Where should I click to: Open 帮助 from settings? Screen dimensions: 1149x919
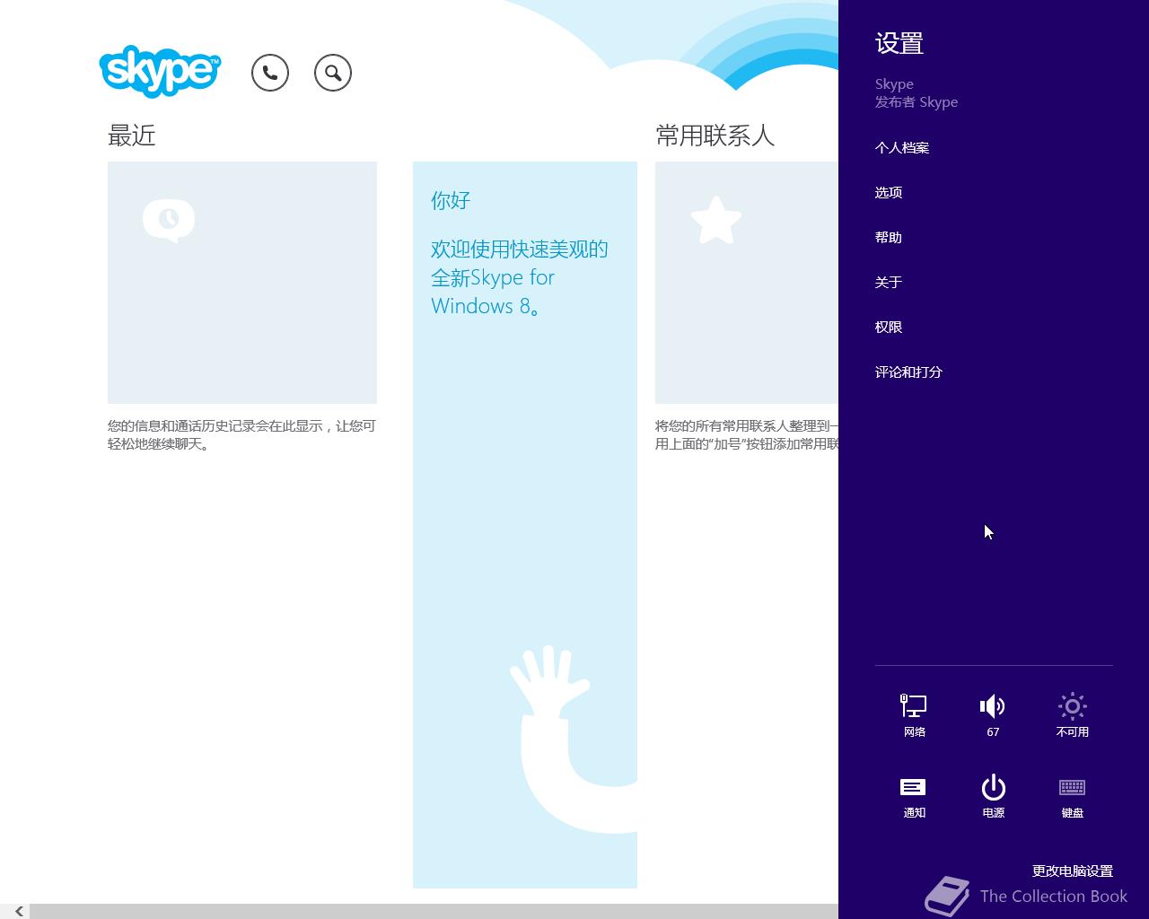(889, 238)
